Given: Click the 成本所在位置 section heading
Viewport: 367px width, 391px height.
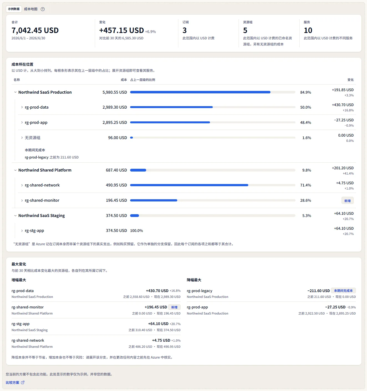Looking at the screenshot, I should (22, 64).
